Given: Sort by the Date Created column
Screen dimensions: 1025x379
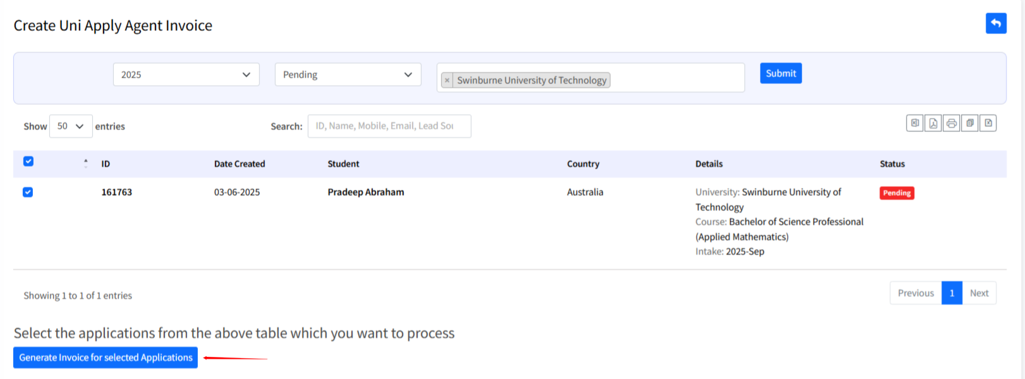Looking at the screenshot, I should tap(240, 164).
